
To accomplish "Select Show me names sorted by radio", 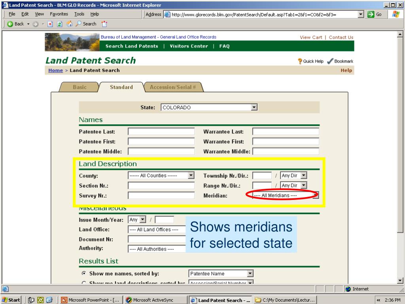I will (84, 273).
